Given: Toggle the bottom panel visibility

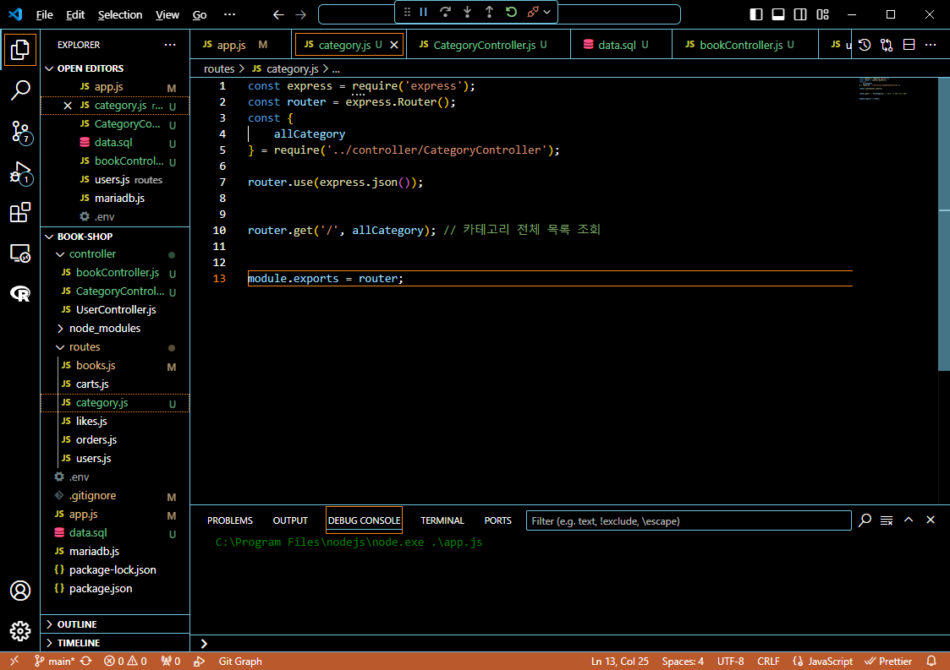Looking at the screenshot, I should pyautogui.click(x=778, y=14).
